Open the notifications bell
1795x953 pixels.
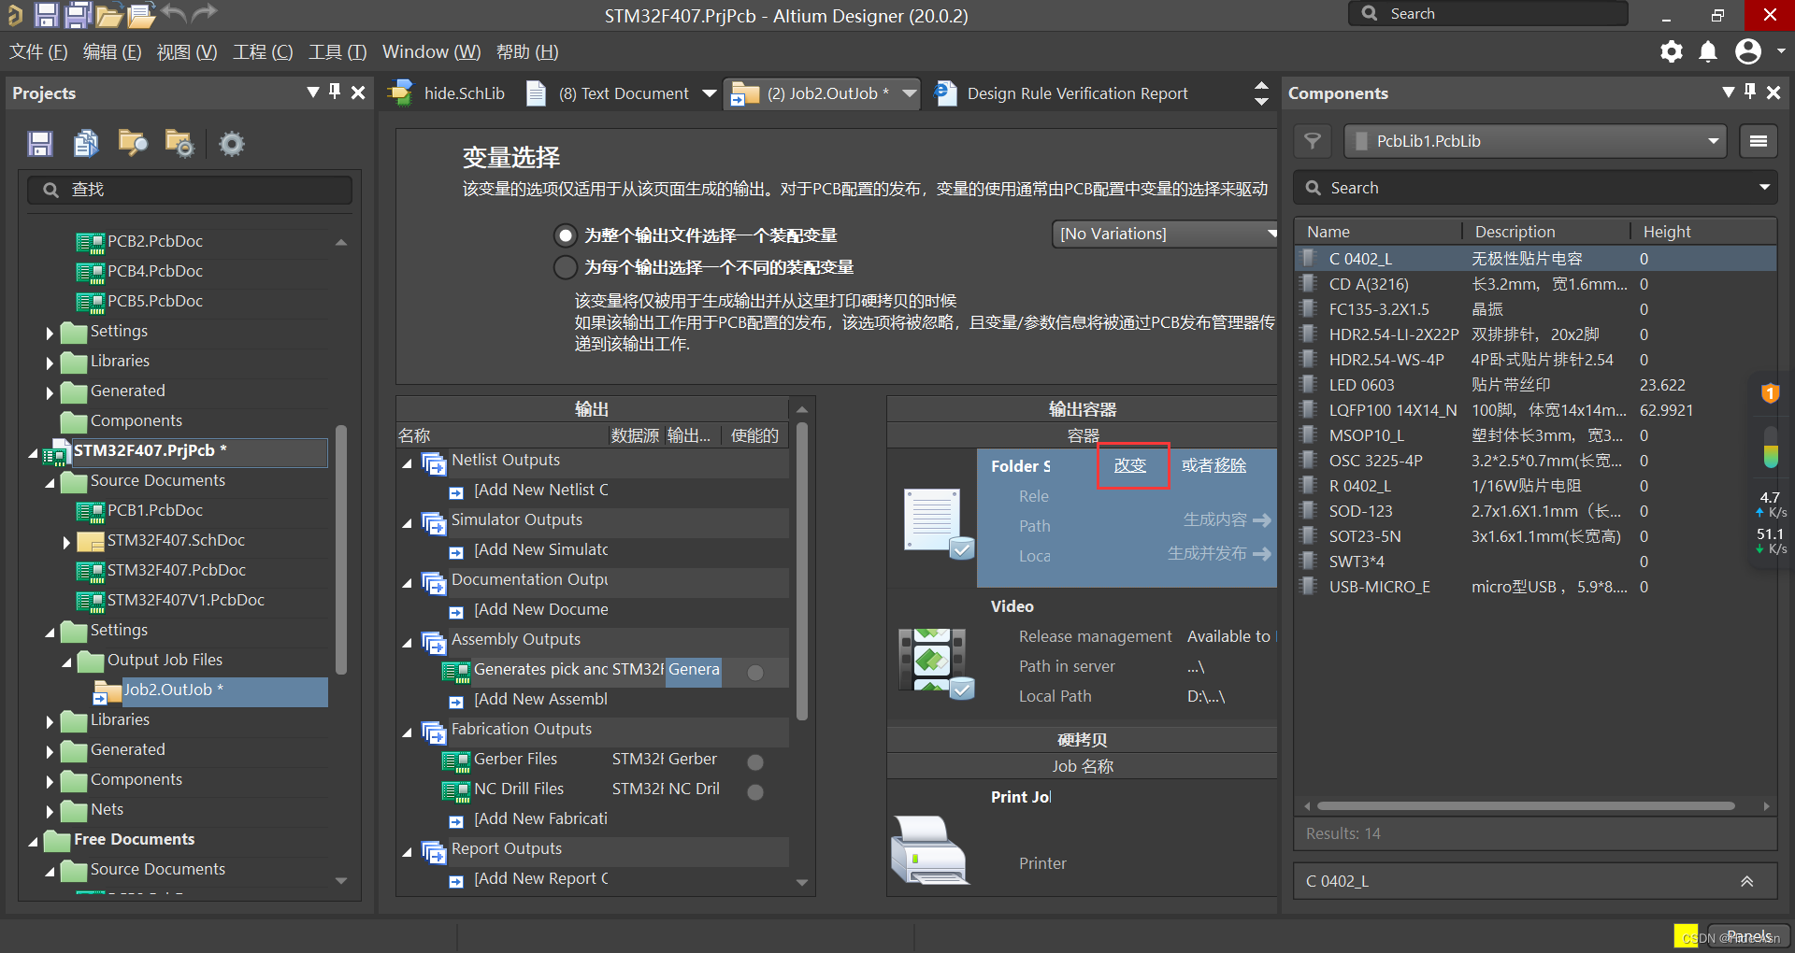coord(1708,51)
